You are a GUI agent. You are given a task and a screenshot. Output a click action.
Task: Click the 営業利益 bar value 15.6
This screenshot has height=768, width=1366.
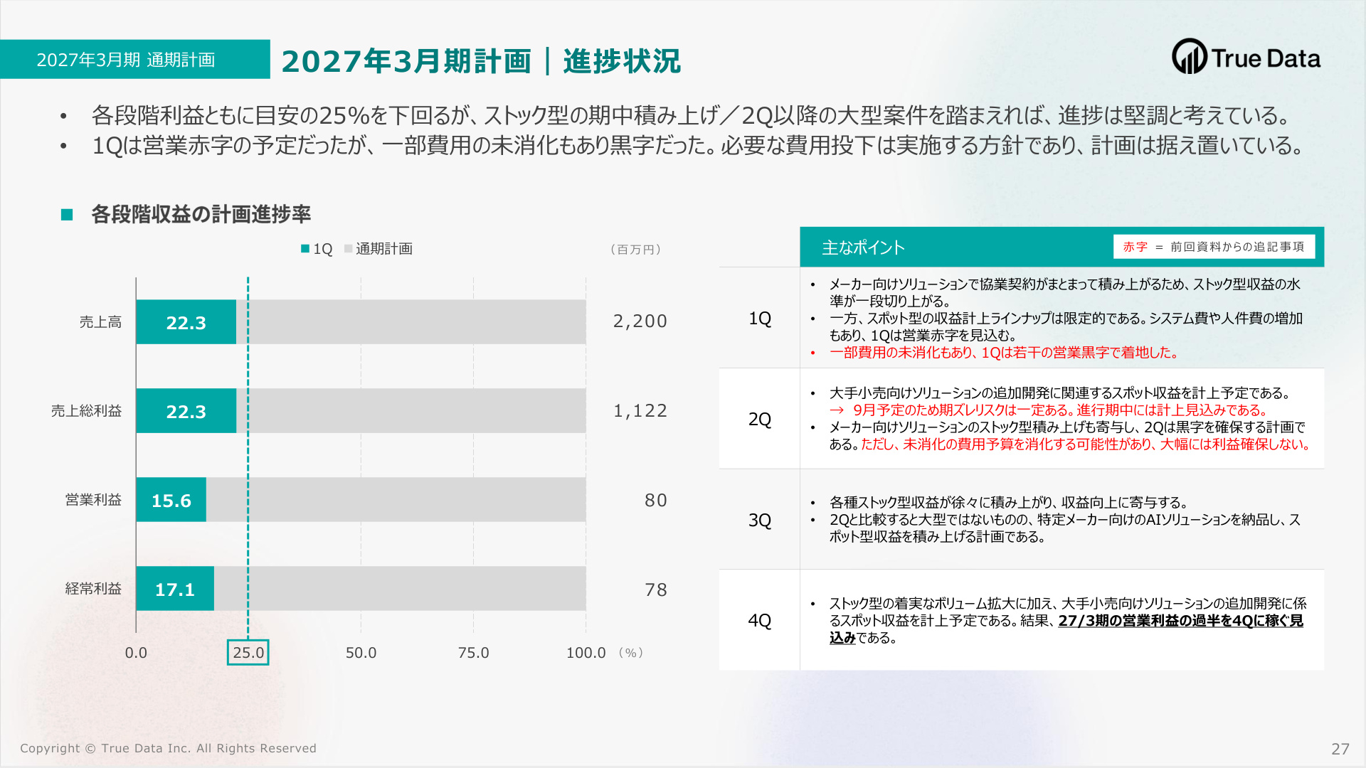click(x=171, y=501)
